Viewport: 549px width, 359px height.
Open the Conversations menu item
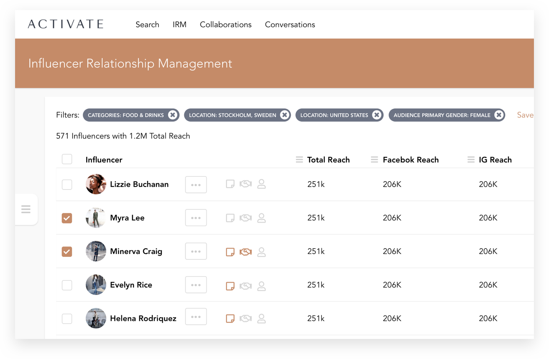pos(290,25)
